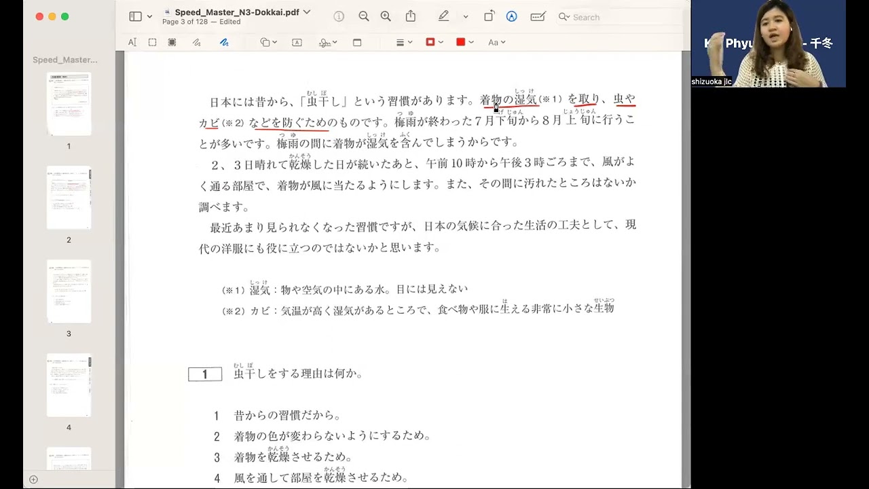Click the form filling toolbar icon
This screenshot has height=489, width=869.
pyautogui.click(x=538, y=17)
